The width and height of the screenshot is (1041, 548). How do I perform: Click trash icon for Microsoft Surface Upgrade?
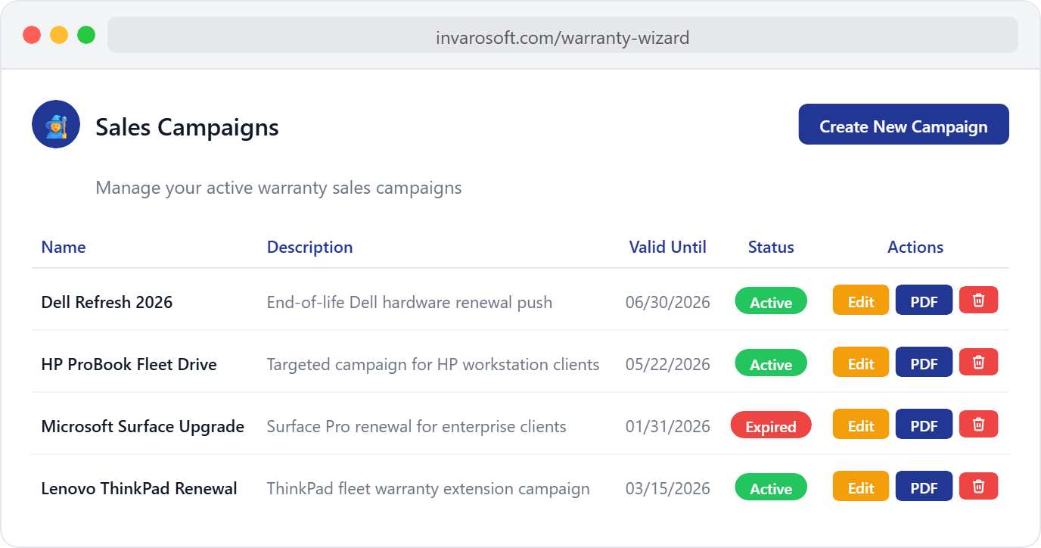tap(978, 424)
